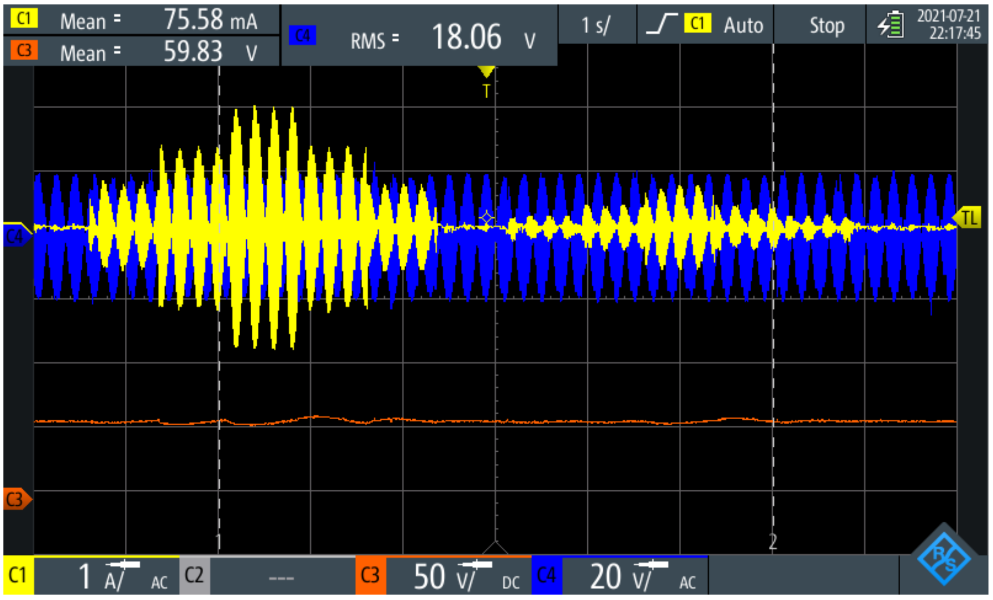
Task: Open the 1 s/ timebase setting
Action: point(596,25)
